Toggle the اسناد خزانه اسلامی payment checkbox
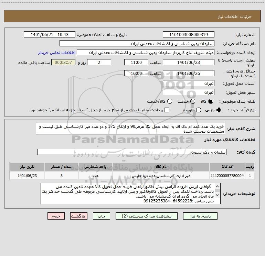This screenshot has height=256, width=265. click(x=167, y=110)
